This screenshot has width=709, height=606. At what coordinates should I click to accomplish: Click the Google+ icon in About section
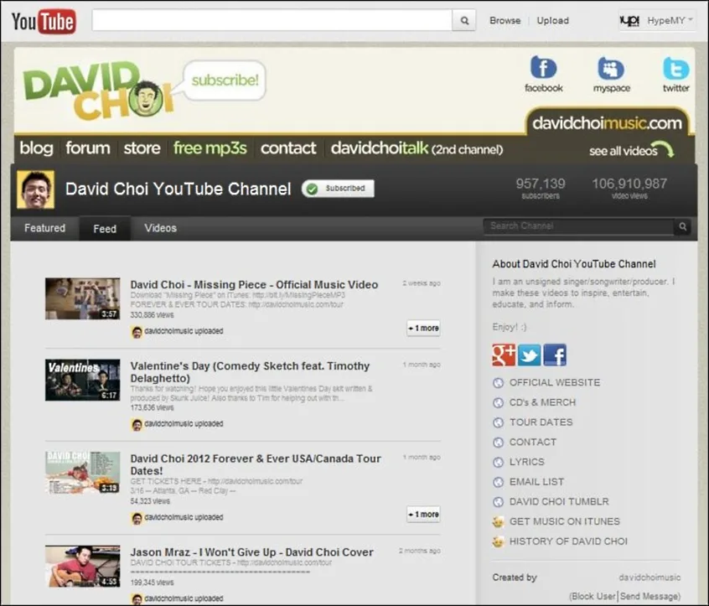coord(504,355)
